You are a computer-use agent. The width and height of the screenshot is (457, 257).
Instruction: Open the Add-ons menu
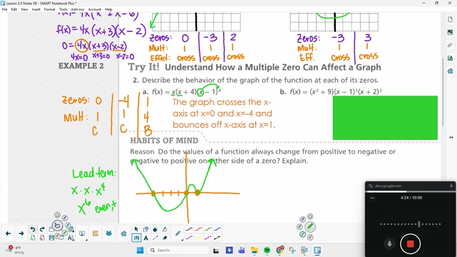[77, 9]
